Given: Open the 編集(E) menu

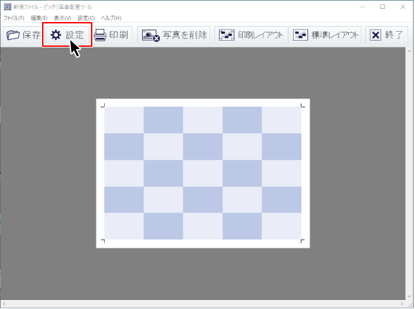Looking at the screenshot, I should coord(39,17).
